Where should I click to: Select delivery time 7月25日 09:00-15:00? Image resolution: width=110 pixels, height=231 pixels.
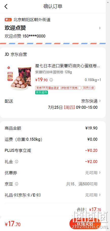click(73, 107)
